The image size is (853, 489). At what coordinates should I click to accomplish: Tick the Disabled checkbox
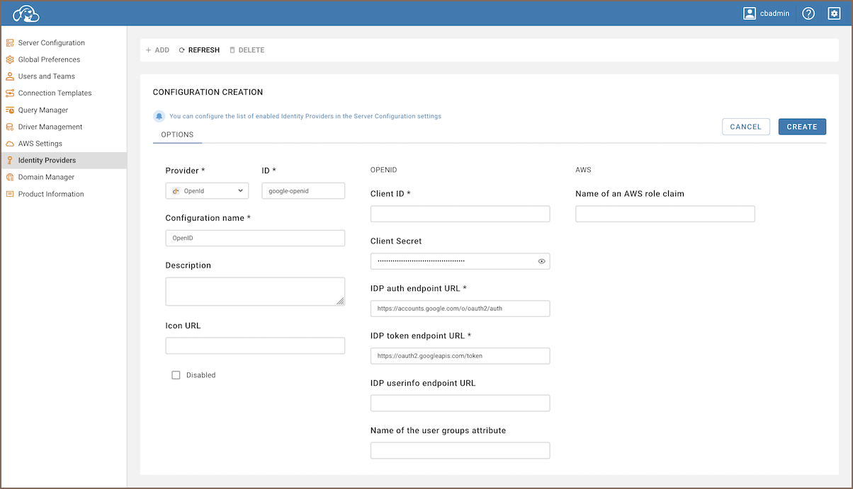pos(176,375)
